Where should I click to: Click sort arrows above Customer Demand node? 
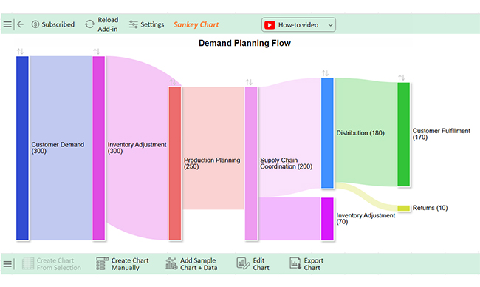pos(20,51)
